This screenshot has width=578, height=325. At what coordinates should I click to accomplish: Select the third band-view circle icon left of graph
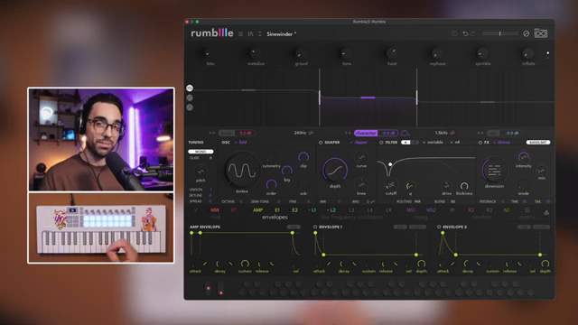tap(190, 107)
